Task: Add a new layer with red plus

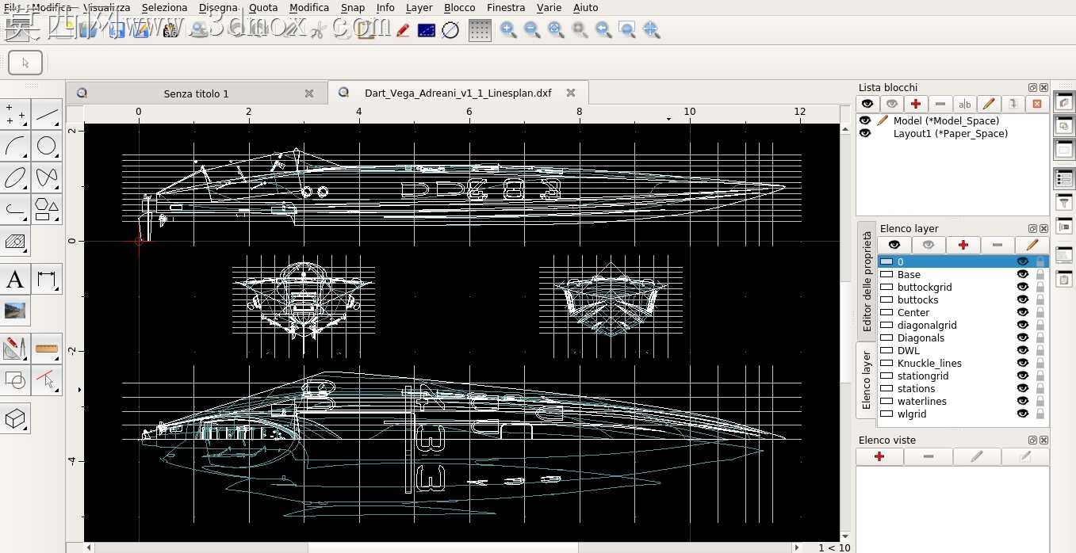Action: click(x=963, y=245)
